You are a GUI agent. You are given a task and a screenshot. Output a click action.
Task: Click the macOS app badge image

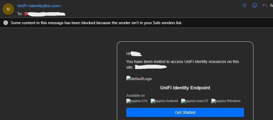(x=195, y=101)
